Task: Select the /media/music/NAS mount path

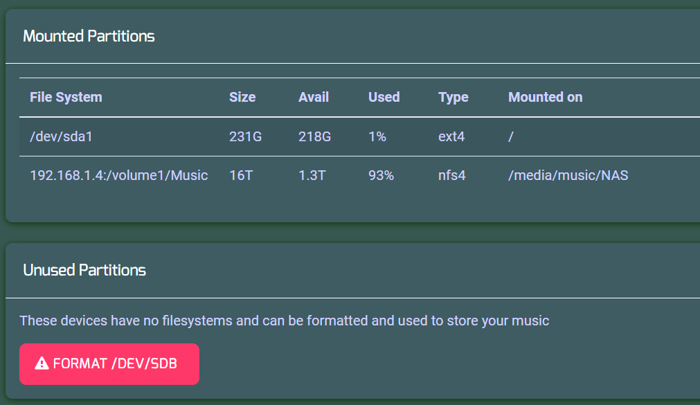Action: (x=568, y=175)
